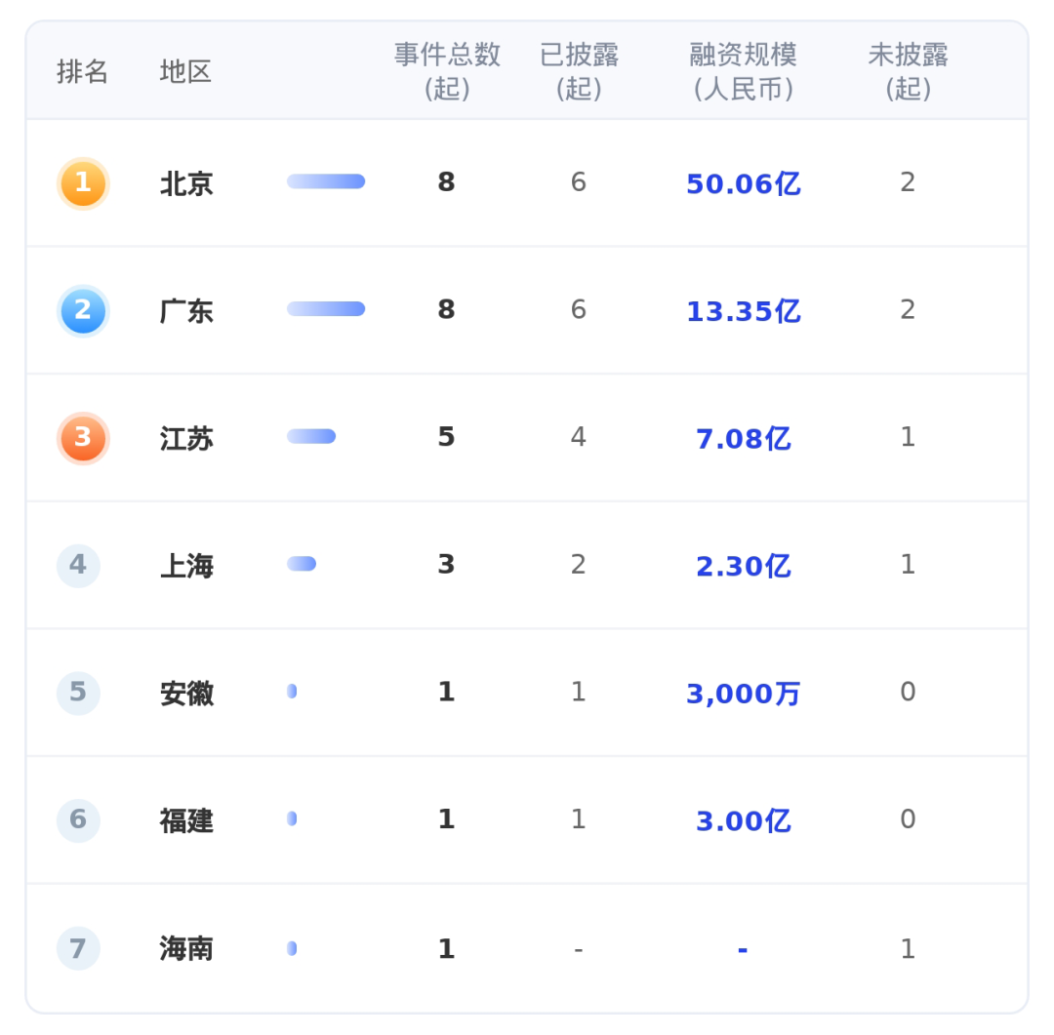The image size is (1054, 1035).
Task: Click the 福建 event count bar
Action: [x=292, y=818]
